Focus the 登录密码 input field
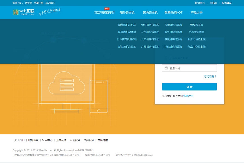The height and width of the screenshot is (163, 244). click(192, 68)
